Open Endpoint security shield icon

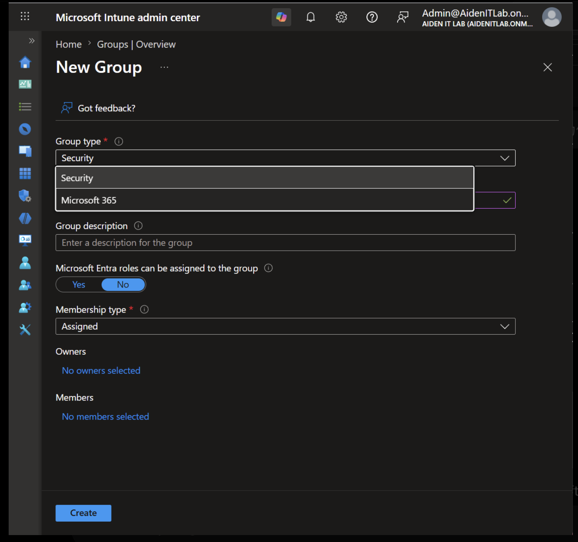pos(25,196)
